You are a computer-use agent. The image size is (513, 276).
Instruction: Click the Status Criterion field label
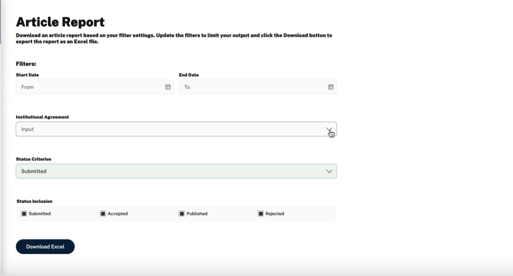click(33, 159)
